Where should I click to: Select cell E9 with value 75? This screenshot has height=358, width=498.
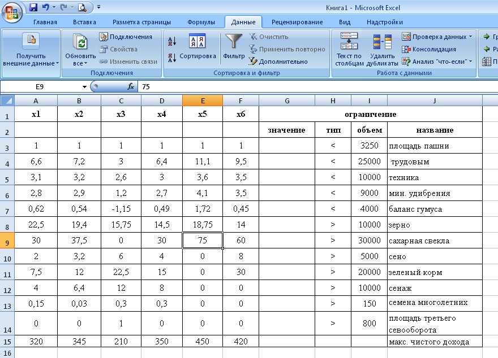click(203, 241)
